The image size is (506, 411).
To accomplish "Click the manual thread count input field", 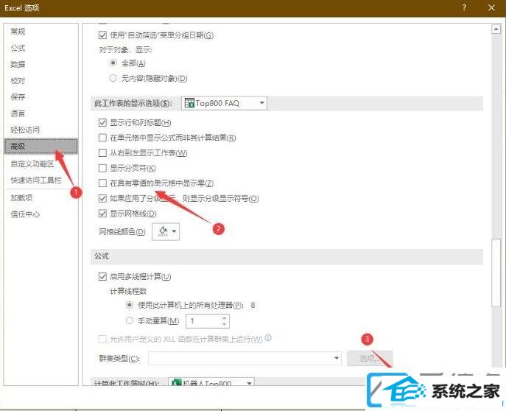I will [204, 321].
